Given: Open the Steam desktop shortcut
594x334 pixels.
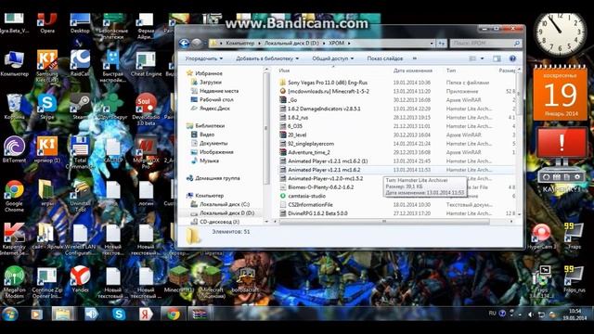Looking at the screenshot, I should (x=80, y=107).
